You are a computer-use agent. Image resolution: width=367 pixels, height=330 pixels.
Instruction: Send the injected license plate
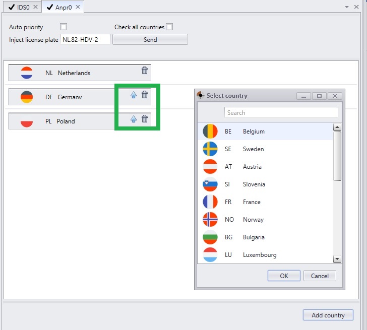tap(150, 39)
